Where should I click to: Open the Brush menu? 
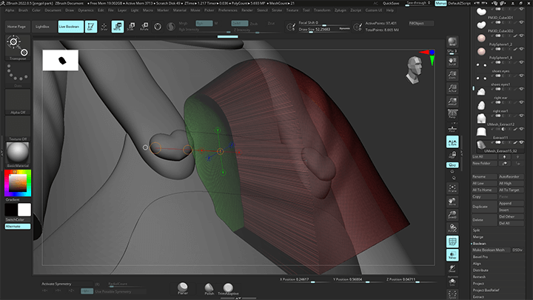click(23, 10)
